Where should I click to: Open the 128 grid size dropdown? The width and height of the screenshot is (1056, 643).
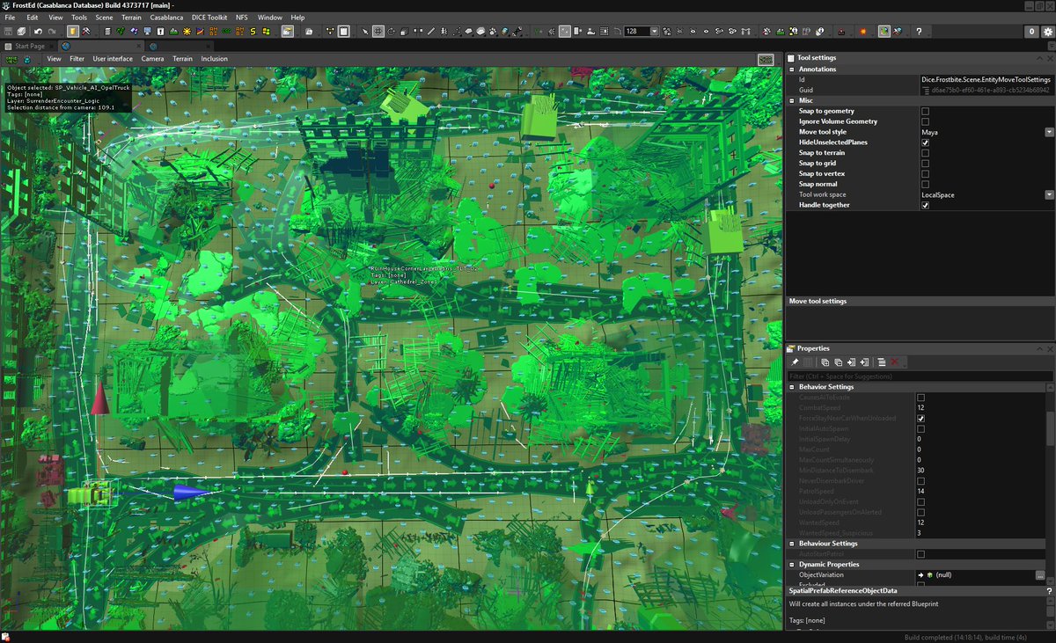click(654, 31)
